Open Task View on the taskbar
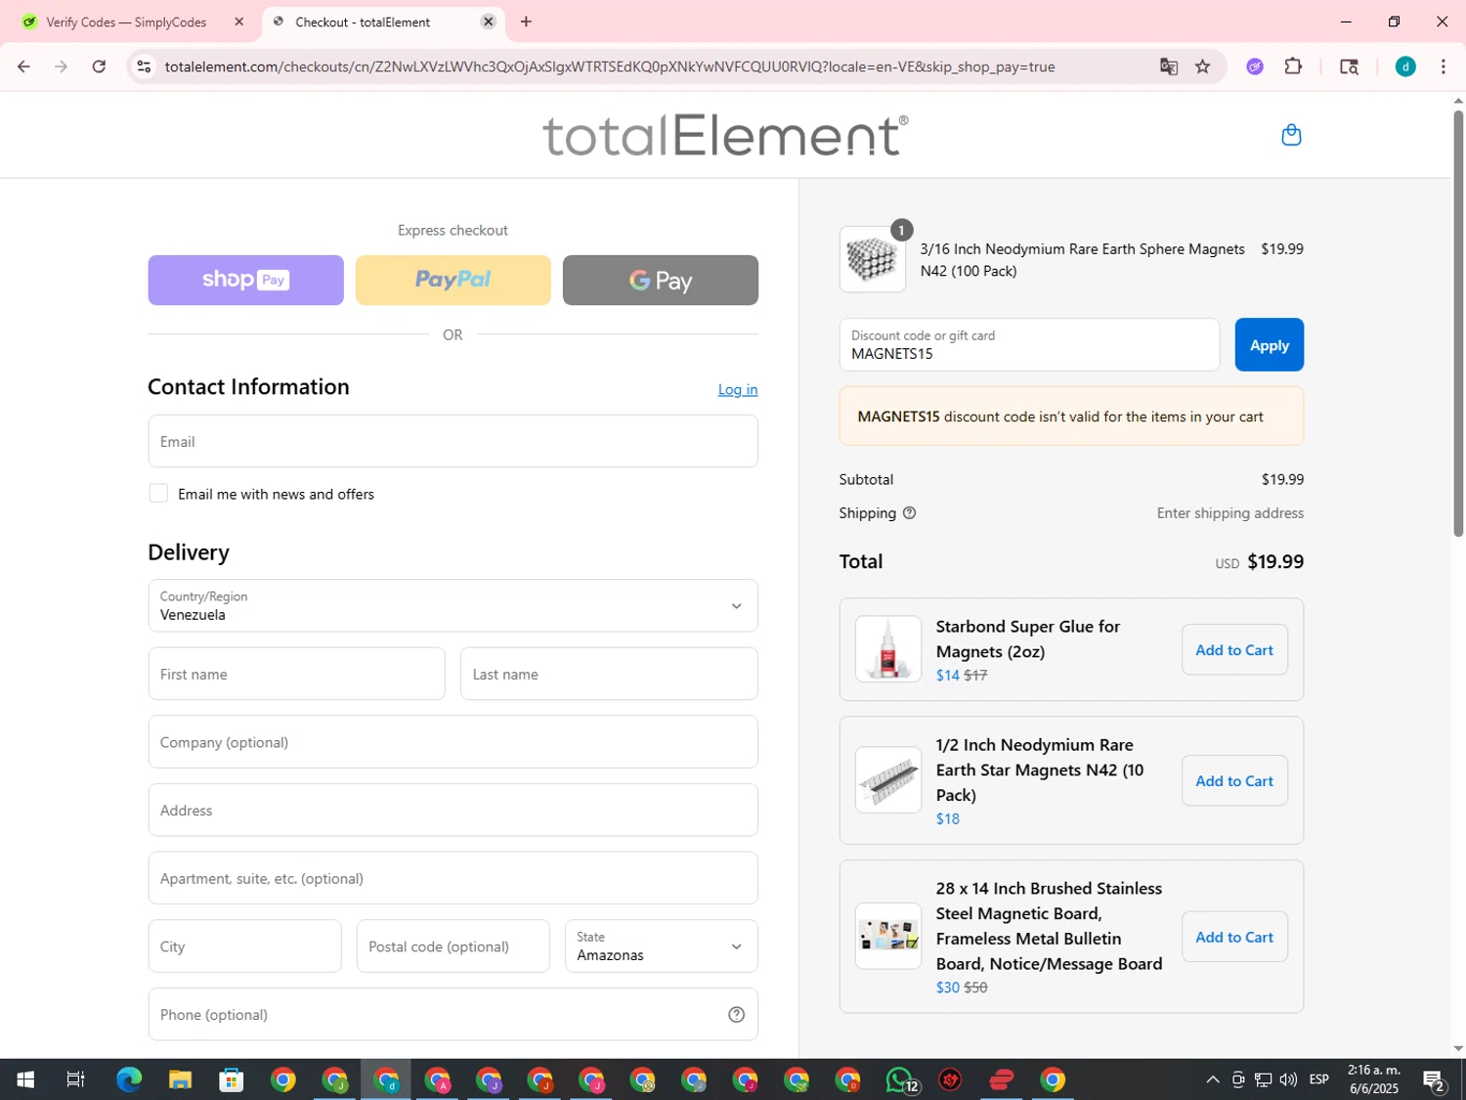Image resolution: width=1466 pixels, height=1100 pixels. (75, 1079)
